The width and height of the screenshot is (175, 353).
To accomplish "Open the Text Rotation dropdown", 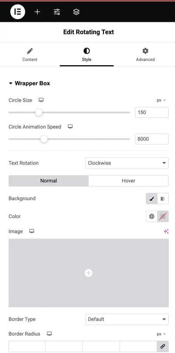I will (127, 163).
